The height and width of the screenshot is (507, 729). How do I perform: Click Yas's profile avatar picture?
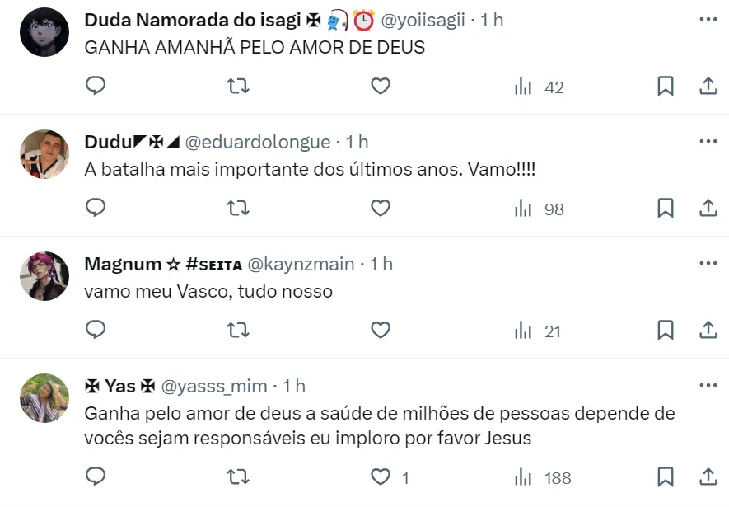[44, 397]
